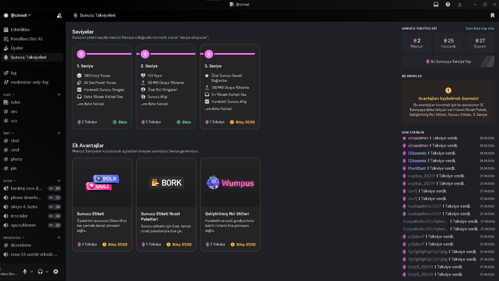
Task: Open the invite members icon beside @cinnet
Action: (x=60, y=15)
